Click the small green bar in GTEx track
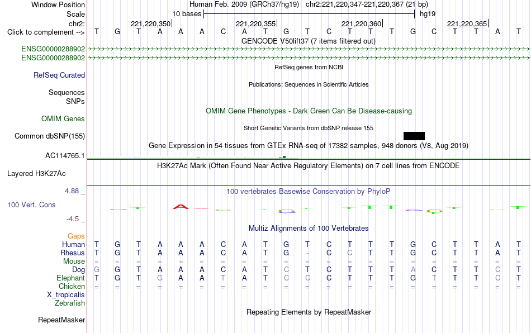This screenshot has width=531, height=333. click(284, 157)
